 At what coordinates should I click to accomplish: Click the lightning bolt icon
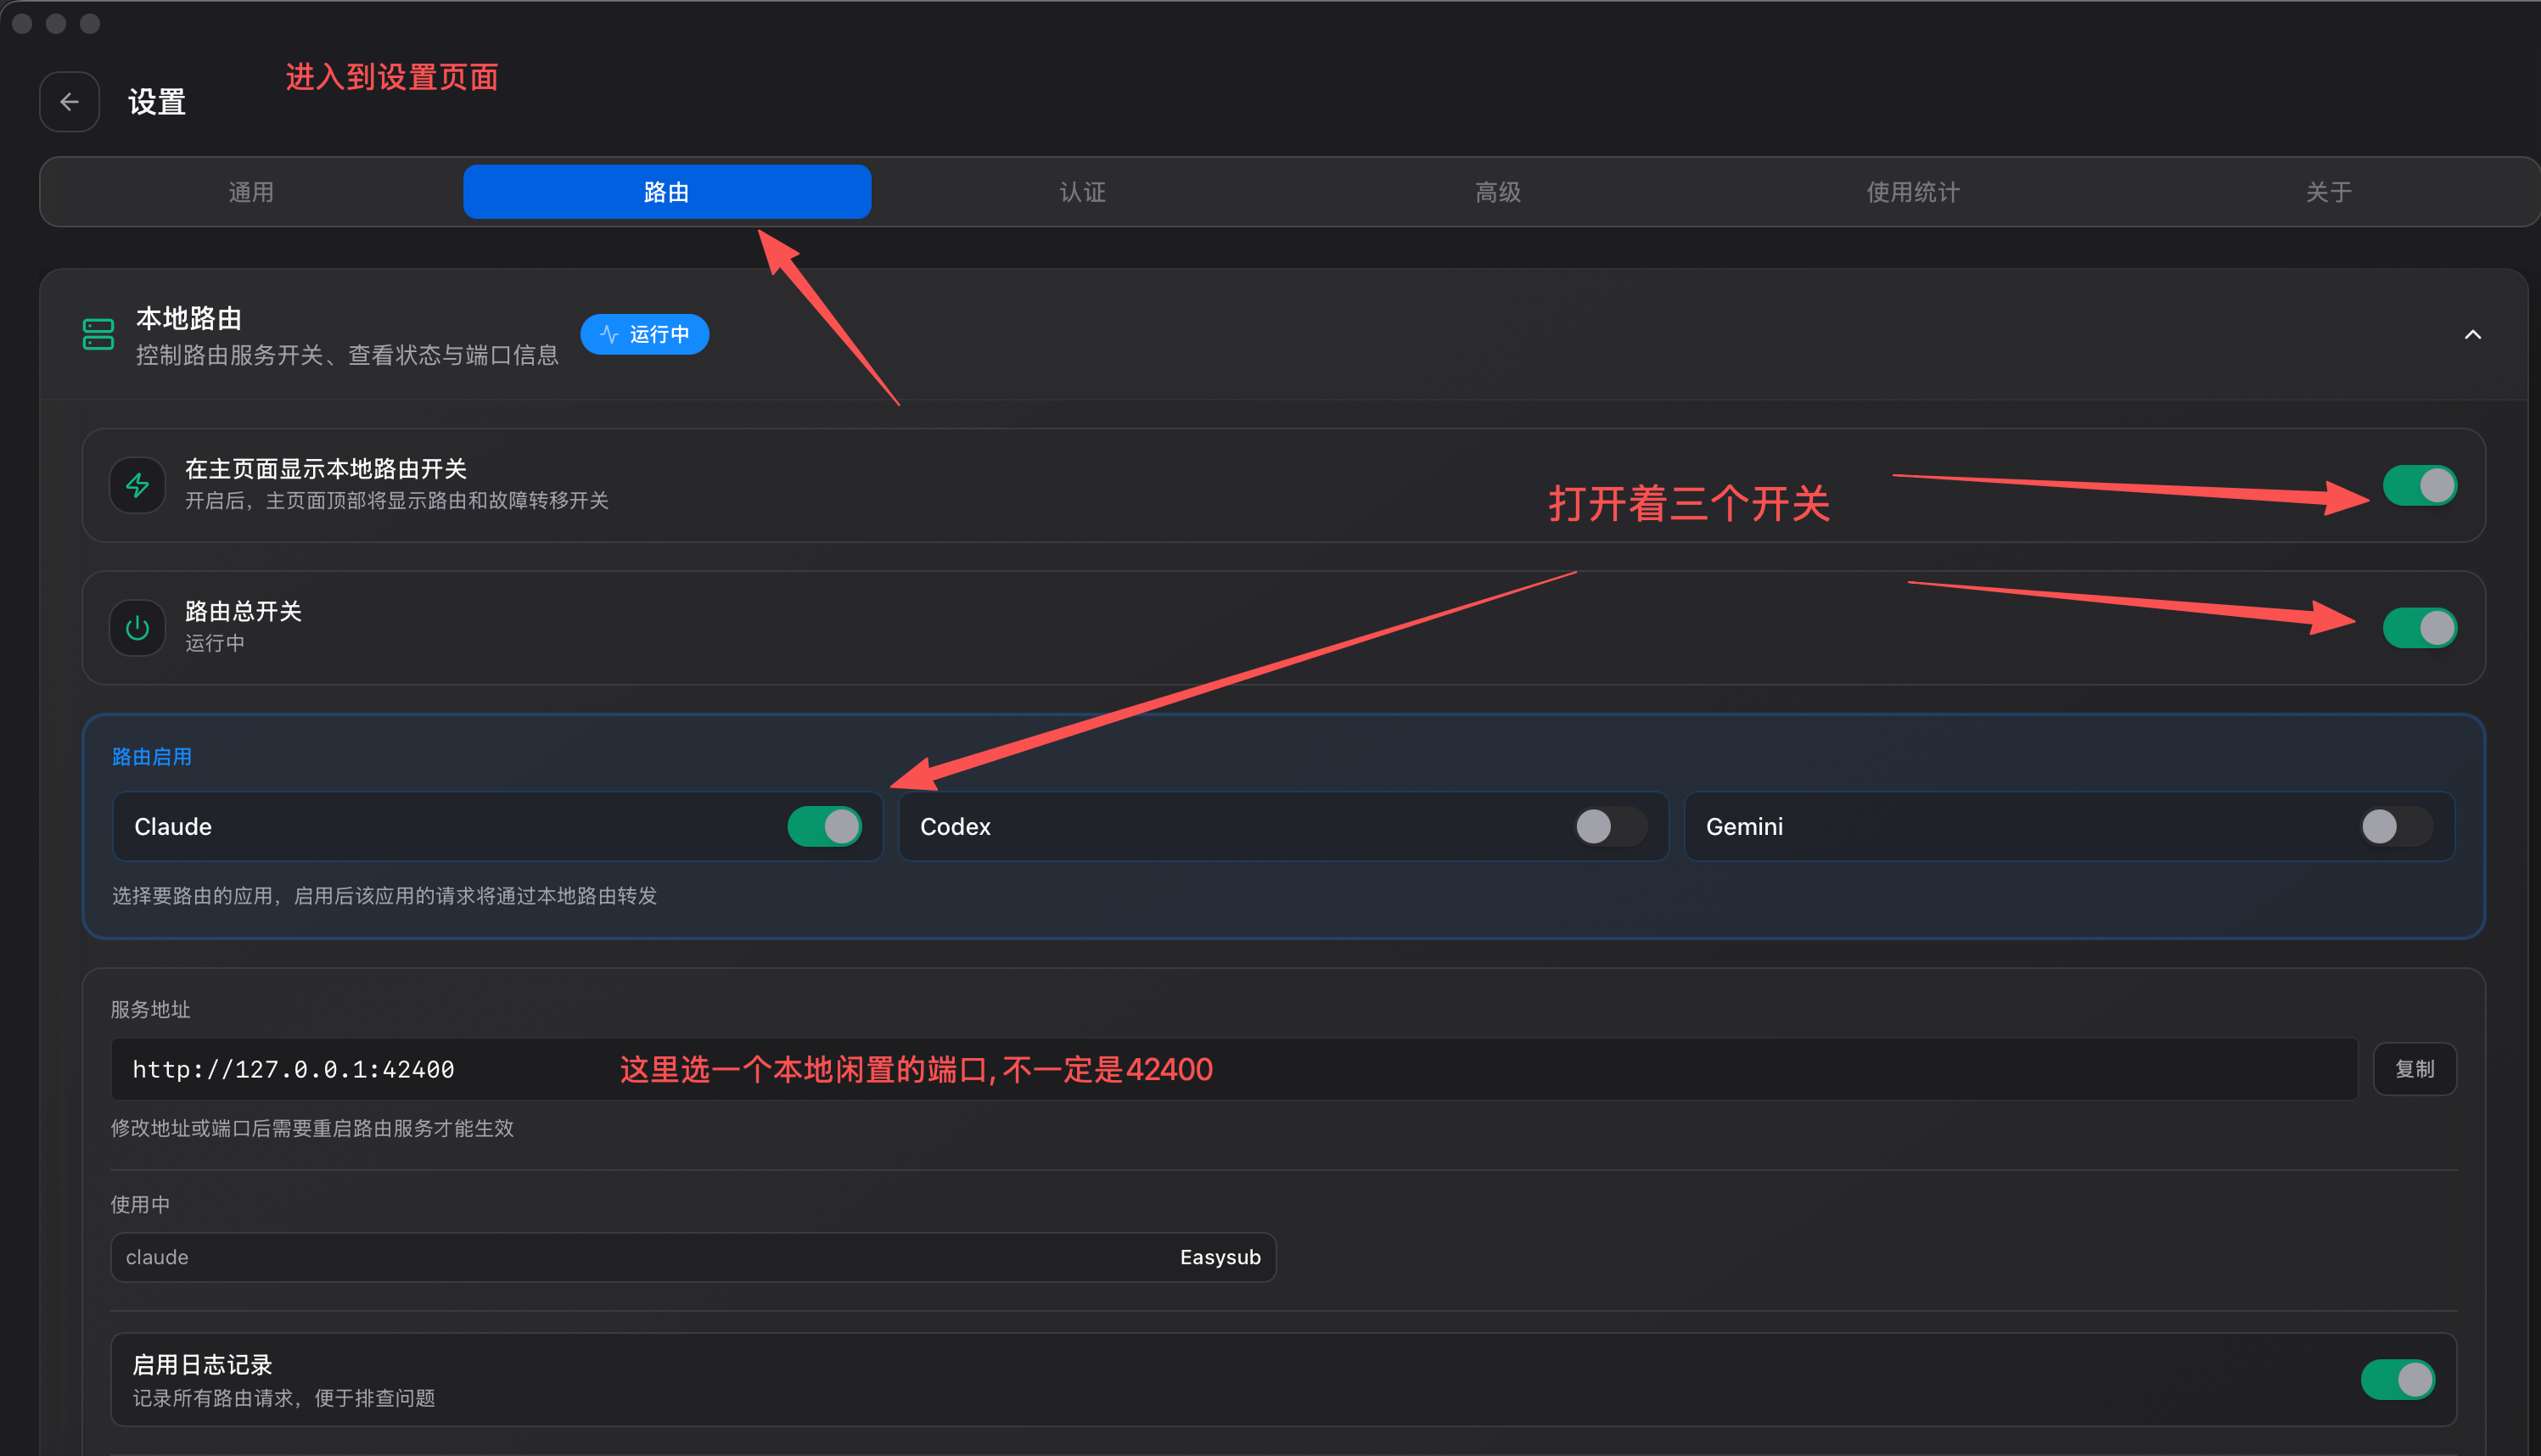click(x=137, y=486)
